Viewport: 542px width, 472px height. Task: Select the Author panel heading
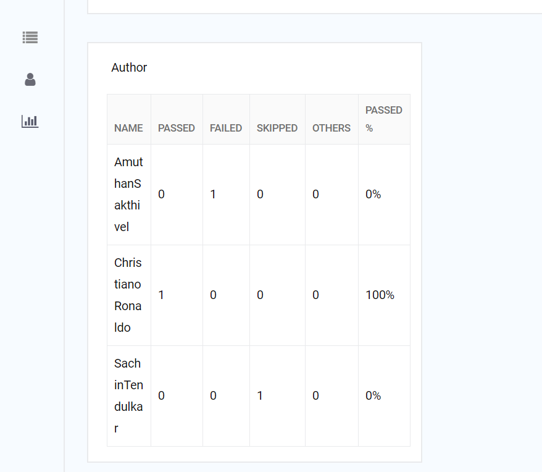click(129, 67)
